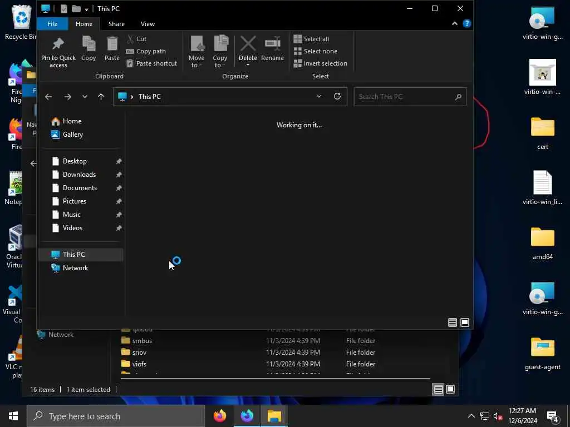The width and height of the screenshot is (570, 427).
Task: Switch to the Share ribbon tab
Action: click(x=116, y=24)
